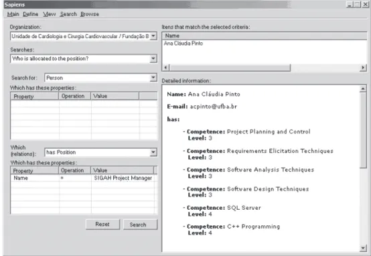Click left arrow of results horizontal scrollbar

point(166,68)
